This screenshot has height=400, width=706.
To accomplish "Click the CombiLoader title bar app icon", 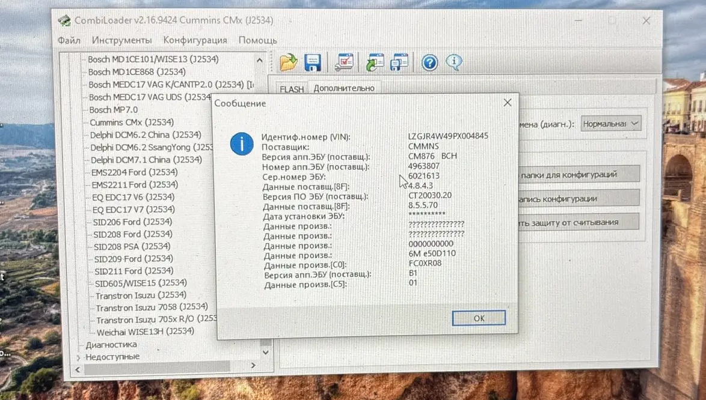I will (x=64, y=20).
